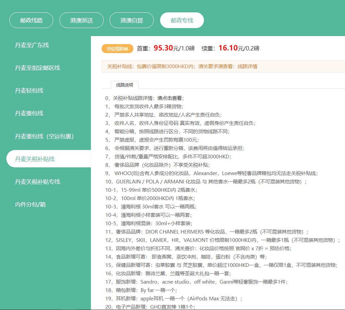Switch to the 港澳派送 tab
Image resolution: width=345 pixels, height=310 pixels.
pyautogui.click(x=82, y=20)
